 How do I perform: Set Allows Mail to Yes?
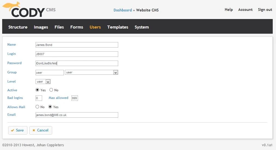50,107
